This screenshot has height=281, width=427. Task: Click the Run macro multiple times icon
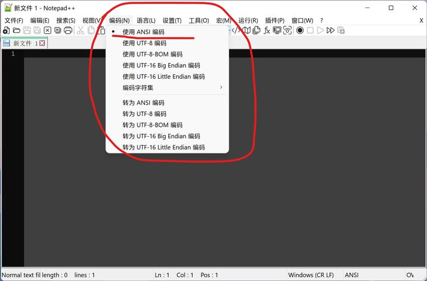pyautogui.click(x=330, y=30)
